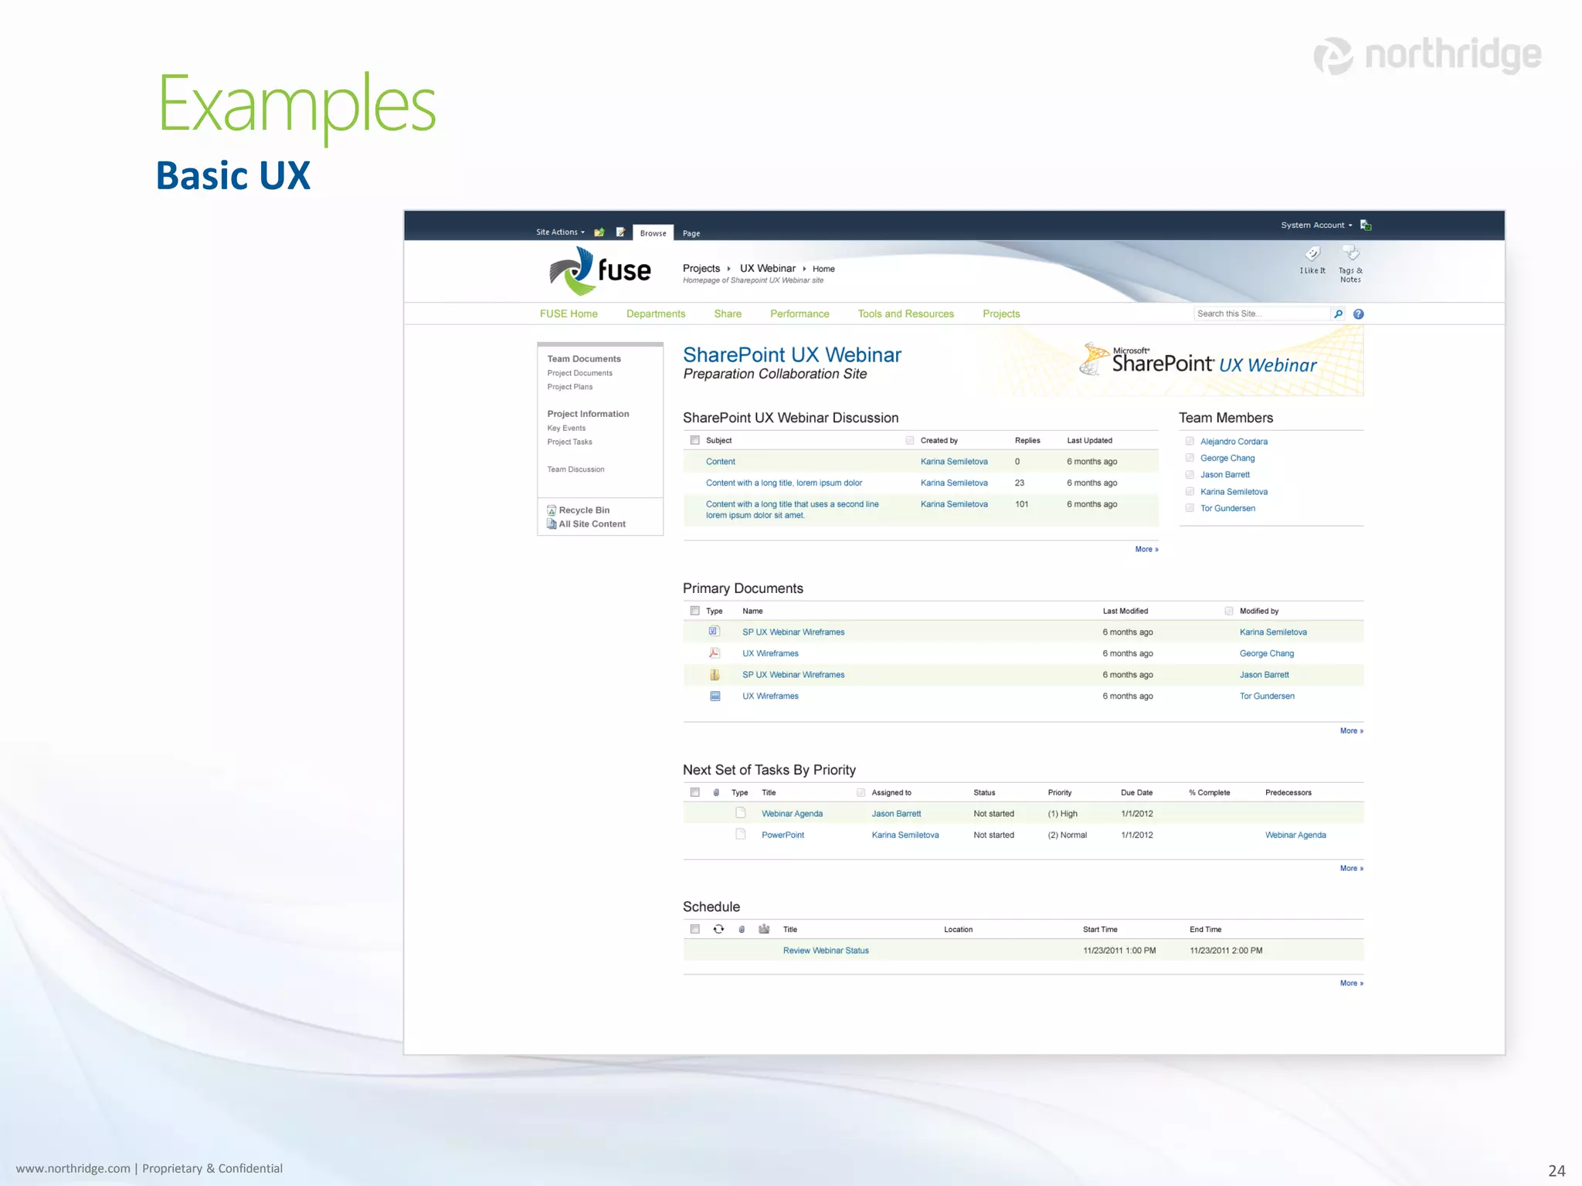Click breadcrumb arrow after Projects
This screenshot has width=1582, height=1186.
click(728, 269)
